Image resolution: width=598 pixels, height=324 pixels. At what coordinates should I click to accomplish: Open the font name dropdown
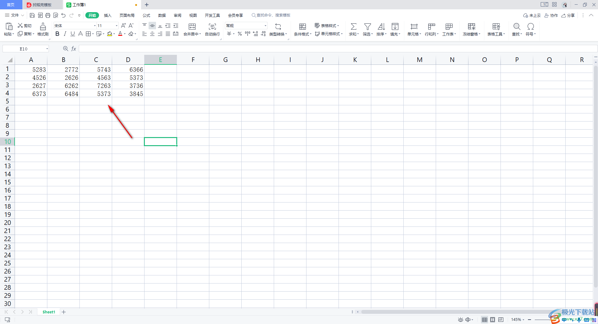click(95, 26)
